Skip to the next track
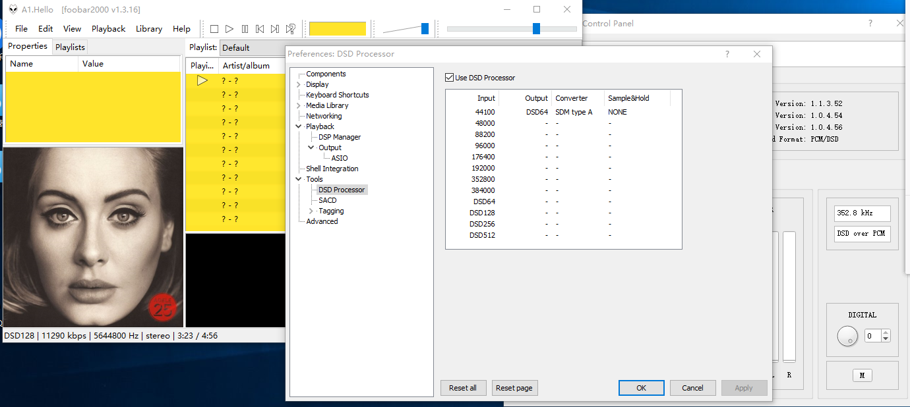 (x=275, y=29)
